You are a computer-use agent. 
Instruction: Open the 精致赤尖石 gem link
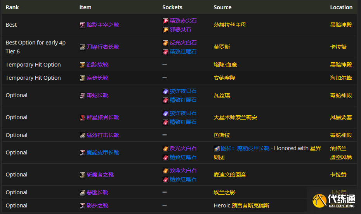[x=183, y=21]
